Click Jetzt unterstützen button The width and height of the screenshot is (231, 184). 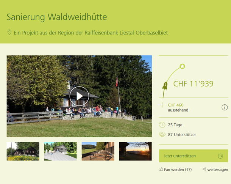click(x=194, y=156)
